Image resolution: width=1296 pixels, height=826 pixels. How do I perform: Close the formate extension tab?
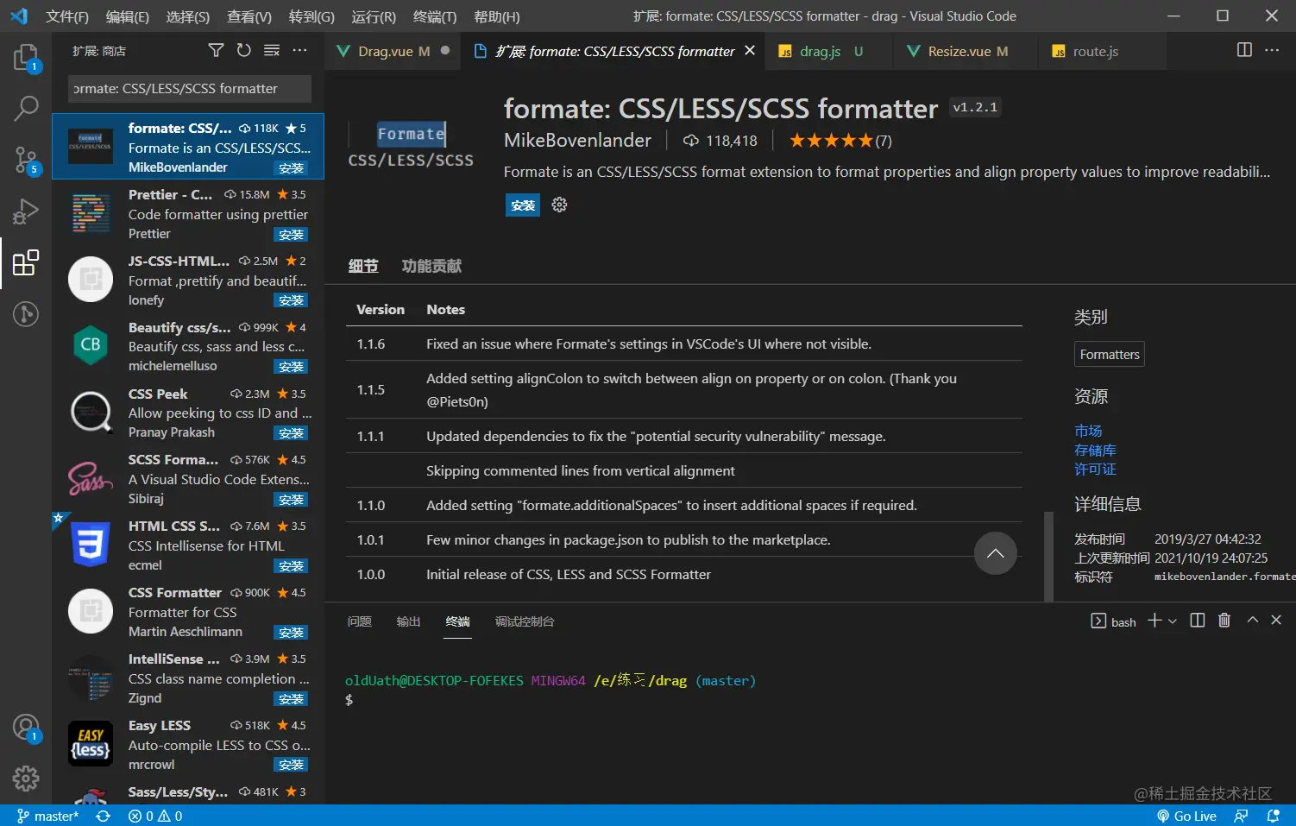tap(750, 51)
